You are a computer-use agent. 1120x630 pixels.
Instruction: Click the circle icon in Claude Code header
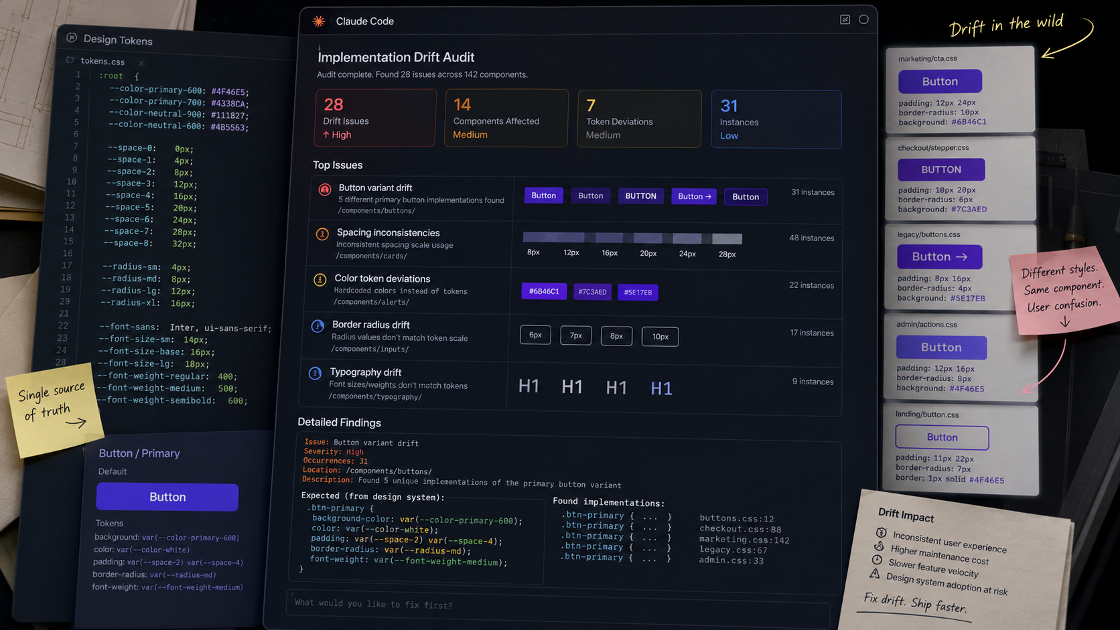tap(863, 19)
